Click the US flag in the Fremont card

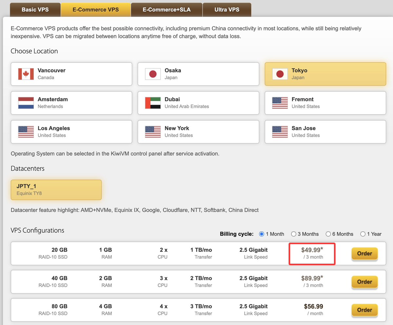[x=280, y=103]
